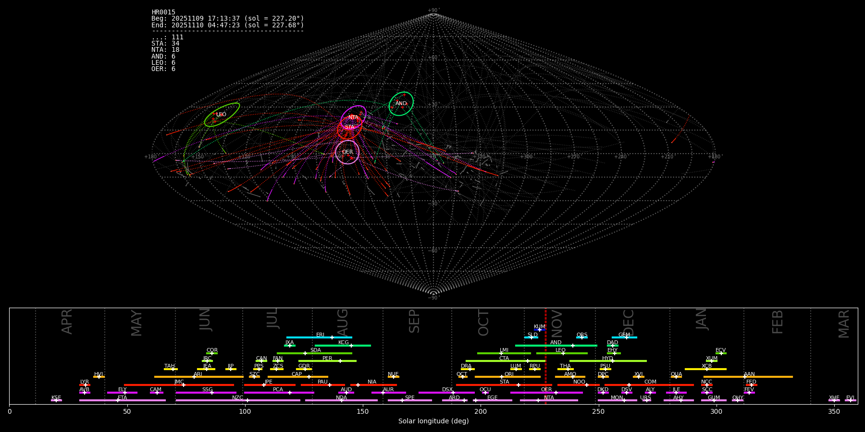Select the 'End: 20251110 04:47:23' line
The height and width of the screenshot is (432, 865).
[x=228, y=25]
